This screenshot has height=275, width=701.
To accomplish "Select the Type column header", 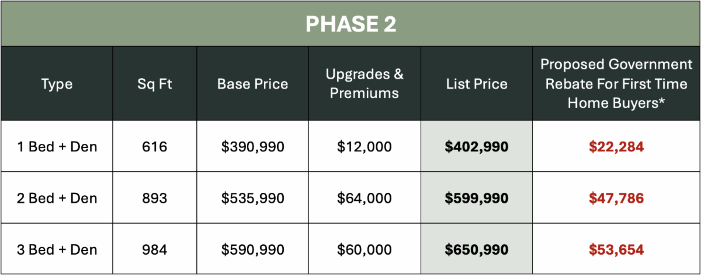I will tap(57, 84).
